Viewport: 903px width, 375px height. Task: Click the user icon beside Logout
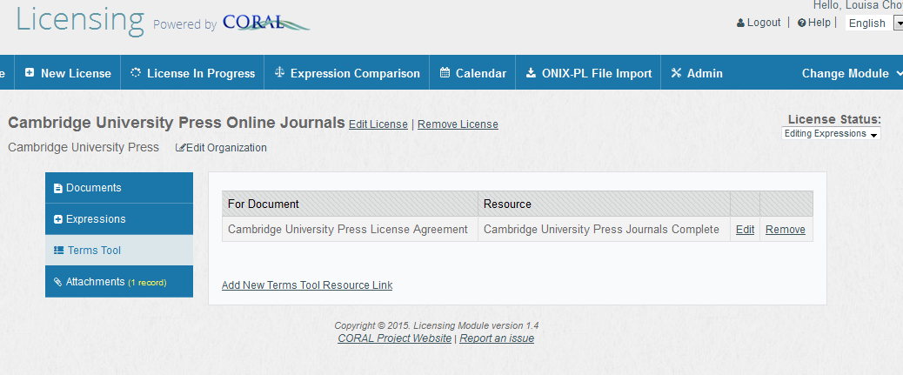740,23
